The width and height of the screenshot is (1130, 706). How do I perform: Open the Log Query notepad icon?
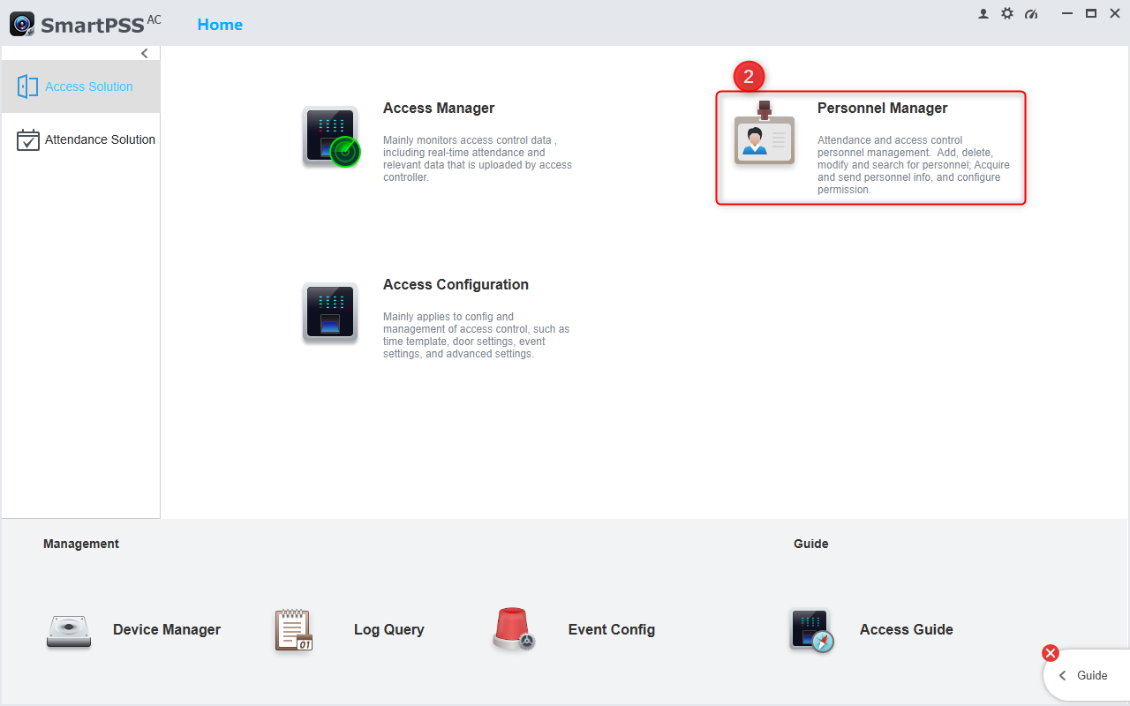[x=294, y=630]
